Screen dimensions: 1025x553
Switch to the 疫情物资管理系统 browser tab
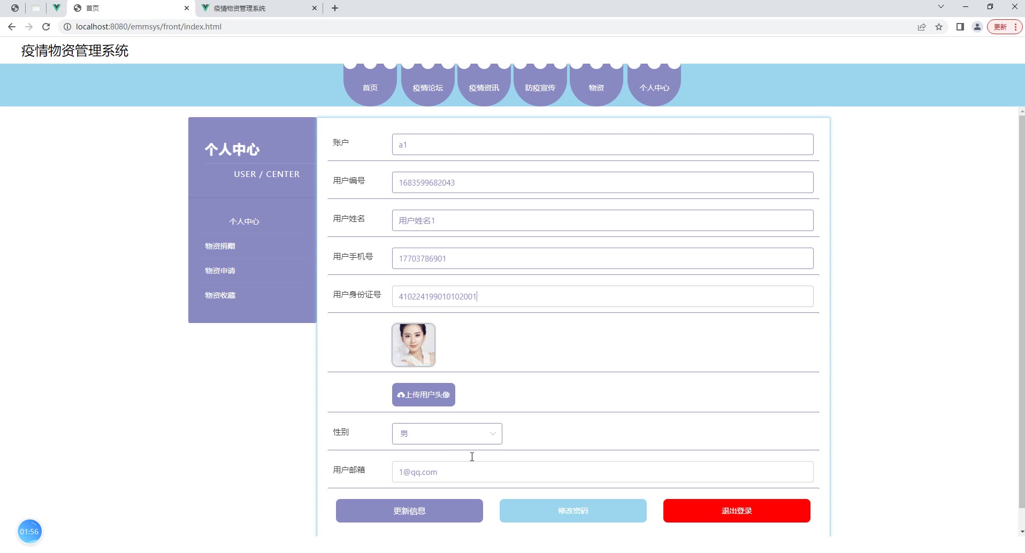coord(259,8)
